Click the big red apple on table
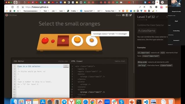Image resolution: width=185 pixels, height=104 pixels. (45, 40)
